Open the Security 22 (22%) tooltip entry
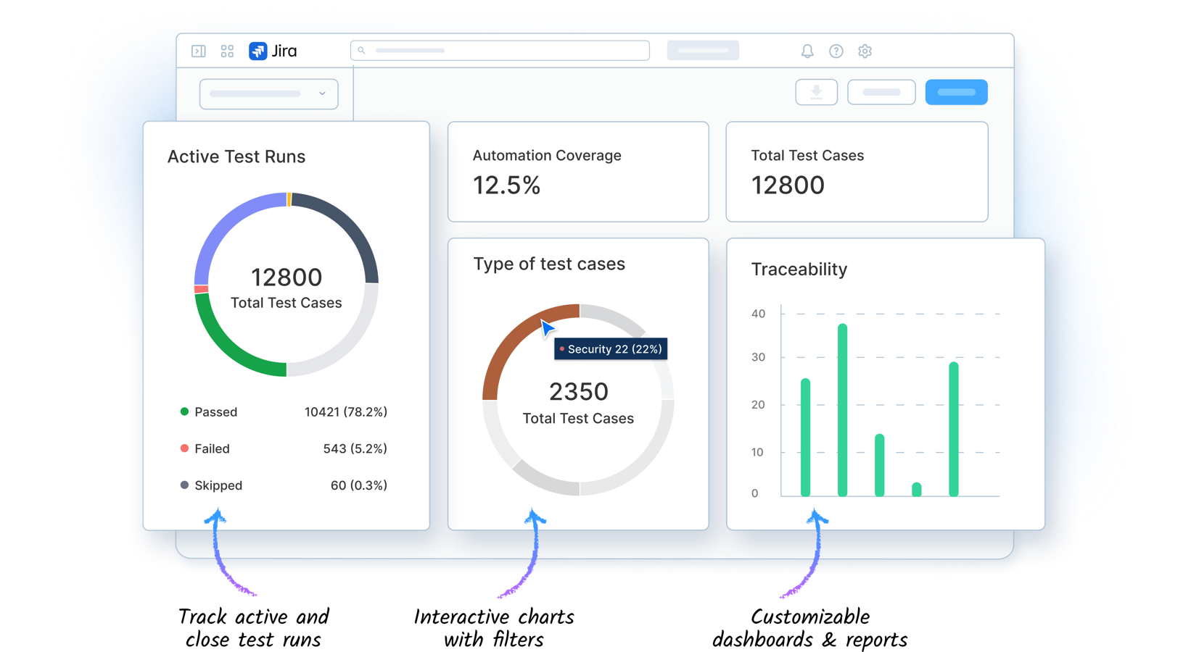Image resolution: width=1191 pixels, height=652 pixels. coord(610,348)
